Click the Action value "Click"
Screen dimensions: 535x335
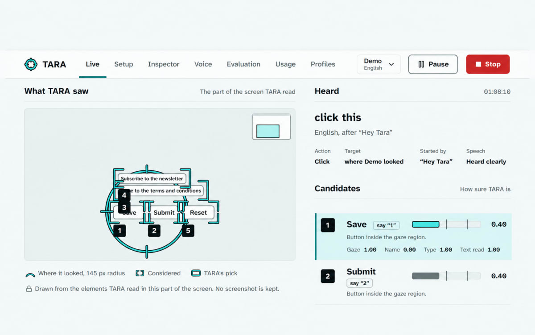322,161
